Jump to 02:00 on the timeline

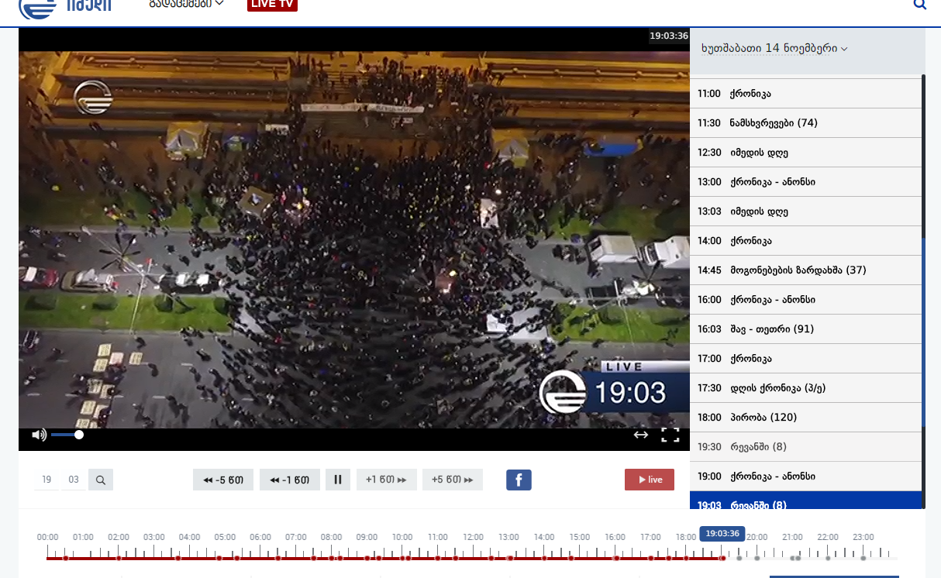pyautogui.click(x=119, y=537)
